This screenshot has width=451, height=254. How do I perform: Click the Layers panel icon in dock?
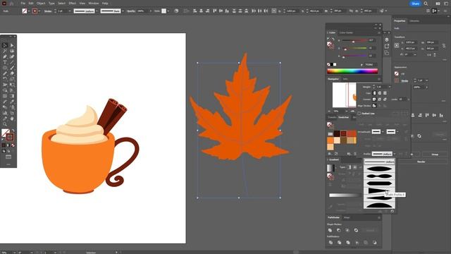click(387, 40)
